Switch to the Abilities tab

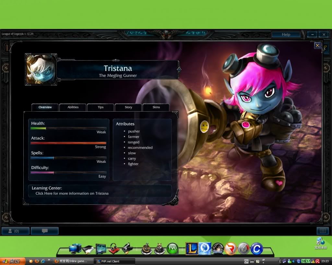tap(73, 107)
